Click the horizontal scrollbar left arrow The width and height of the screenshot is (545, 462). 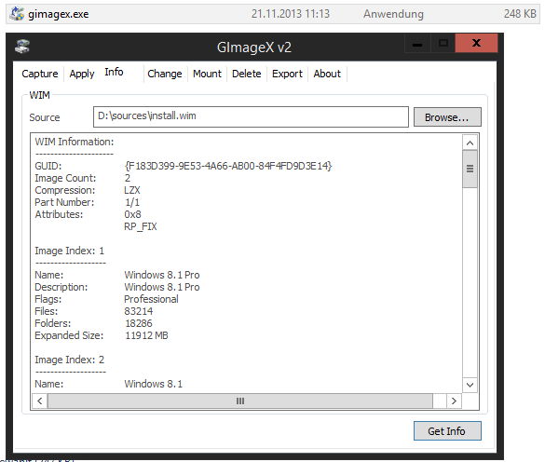coord(40,401)
